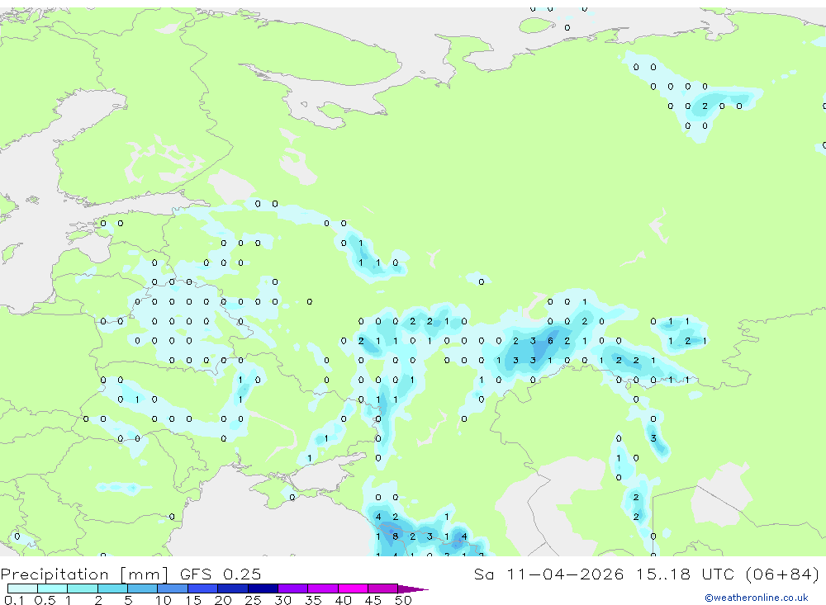Choose the 2–5 mm legend color swatch
This screenshot has height=605, width=826.
(x=112, y=588)
